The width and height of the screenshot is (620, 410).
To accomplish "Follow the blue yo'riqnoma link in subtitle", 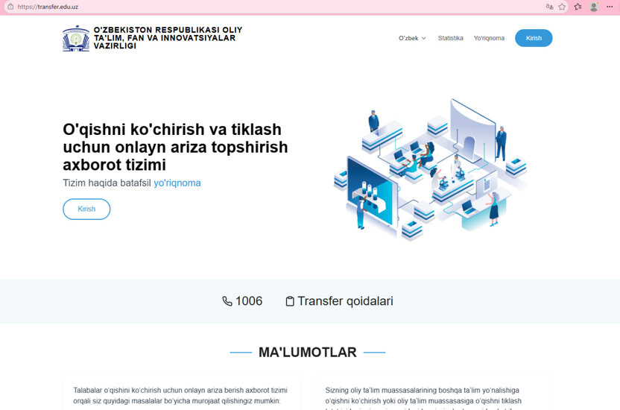I will 177,183.
